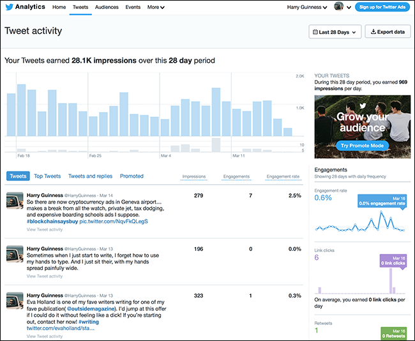Viewport: 415px width, 341px height.
Task: Expand the chevron next to profile avatar
Action: point(349,8)
